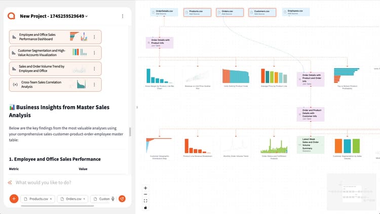Zoom out on the canvas with minus button
Screen dimensions: 380x214
145,194
